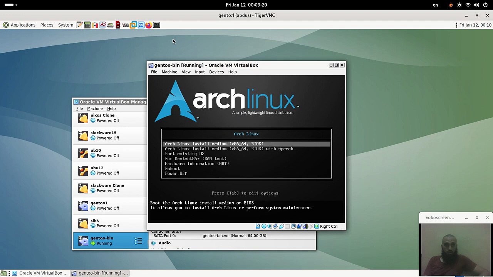Choose Boot existing OS in boot menu
This screenshot has width=493, height=277.
184,154
